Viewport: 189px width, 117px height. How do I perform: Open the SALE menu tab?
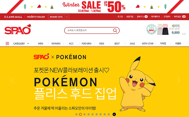tap(132, 43)
